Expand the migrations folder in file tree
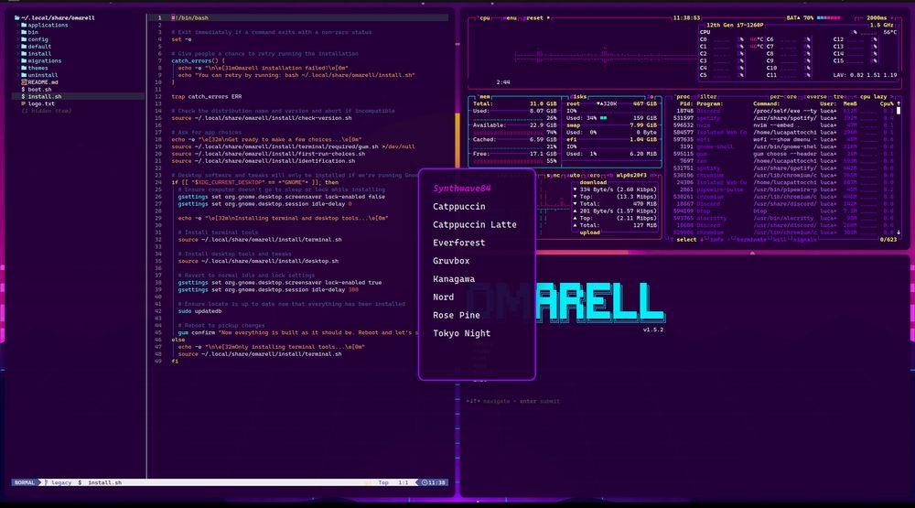This screenshot has height=508, width=915. click(x=41, y=60)
